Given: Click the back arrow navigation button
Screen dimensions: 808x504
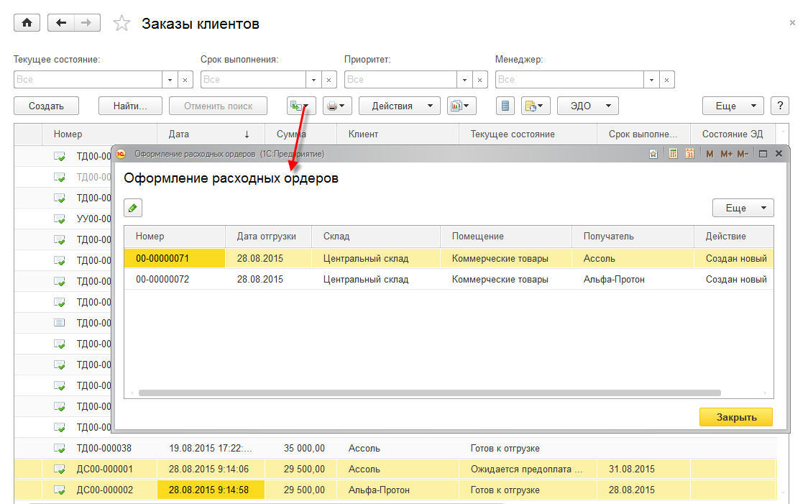Looking at the screenshot, I should (x=60, y=23).
